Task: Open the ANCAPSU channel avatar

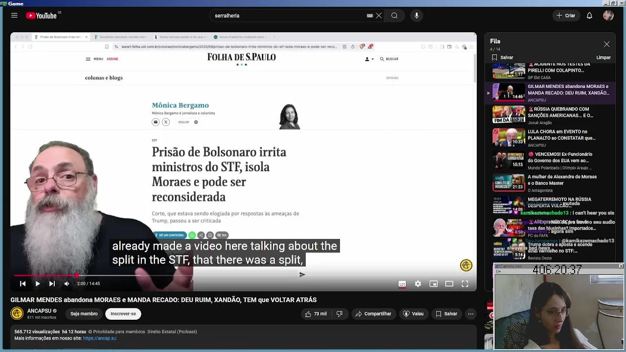Action: click(x=17, y=313)
